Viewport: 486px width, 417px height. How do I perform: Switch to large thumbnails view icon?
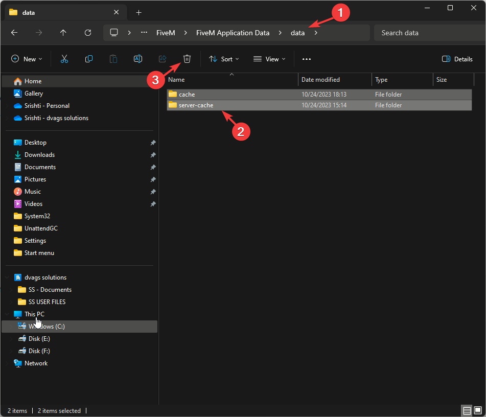coord(478,410)
